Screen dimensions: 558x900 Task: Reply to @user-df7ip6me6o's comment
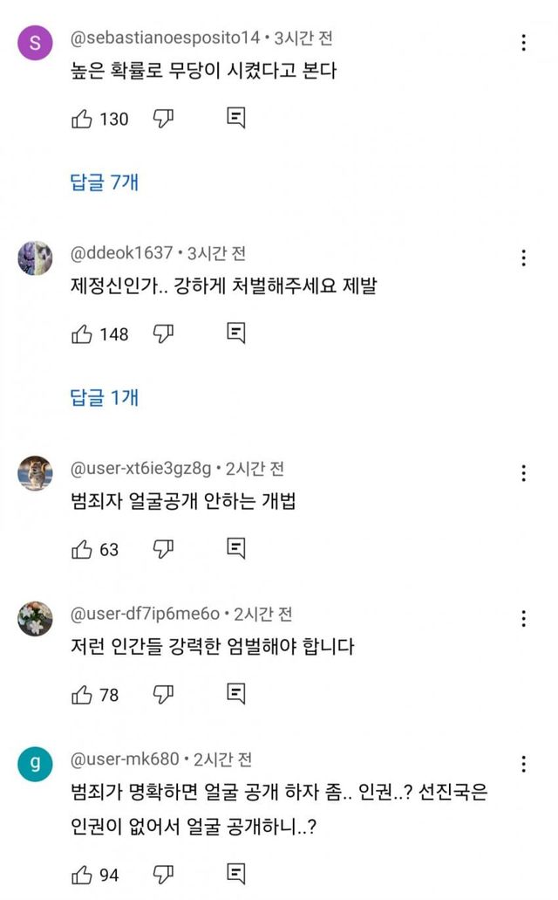[x=235, y=695]
